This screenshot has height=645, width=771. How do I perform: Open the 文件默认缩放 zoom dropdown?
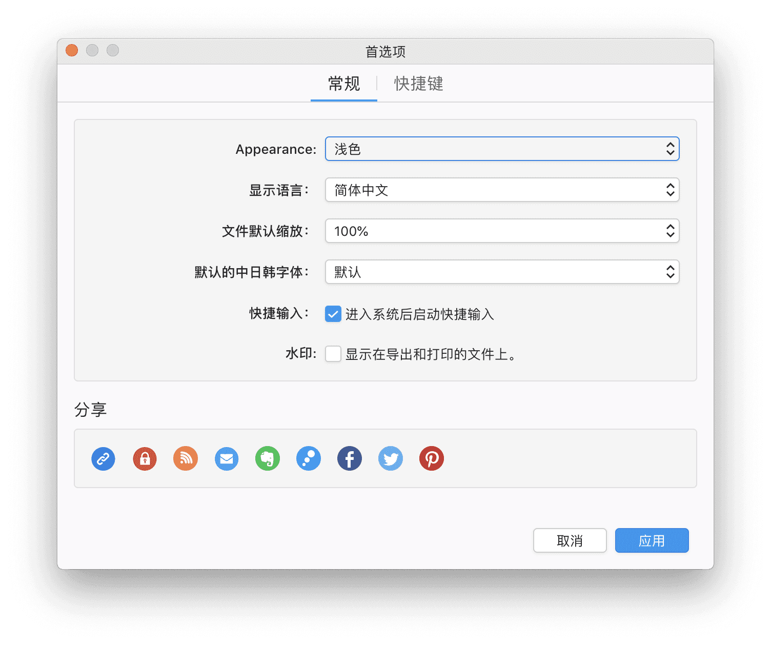pos(502,231)
